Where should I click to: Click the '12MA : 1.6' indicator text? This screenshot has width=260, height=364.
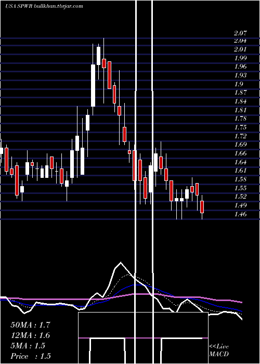click(30, 335)
